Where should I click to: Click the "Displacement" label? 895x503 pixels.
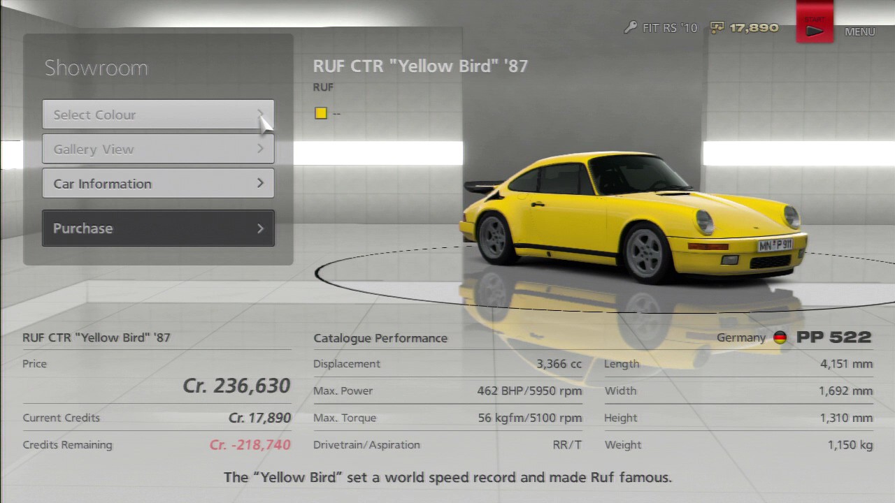coord(347,364)
